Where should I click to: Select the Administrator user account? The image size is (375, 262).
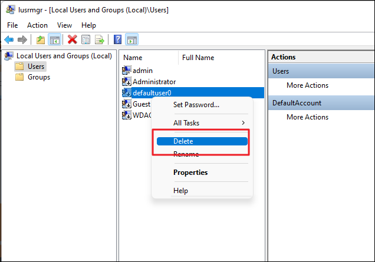click(154, 82)
